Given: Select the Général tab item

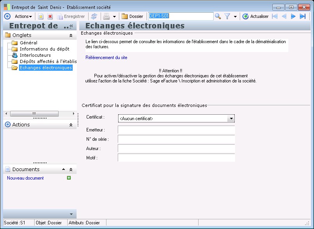Looking at the screenshot, I should point(28,43).
